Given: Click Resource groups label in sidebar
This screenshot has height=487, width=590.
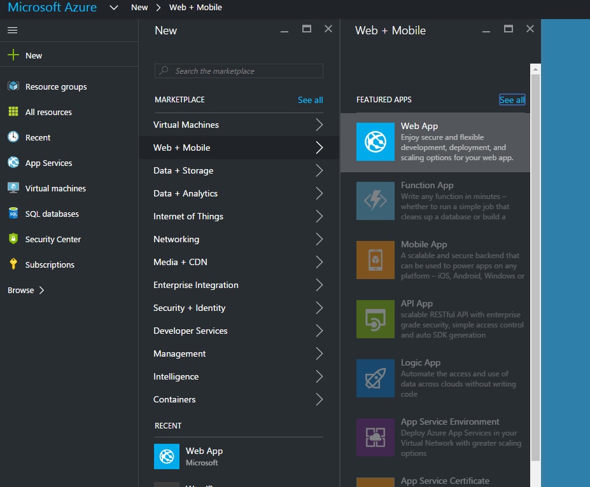Looking at the screenshot, I should pyautogui.click(x=56, y=87).
